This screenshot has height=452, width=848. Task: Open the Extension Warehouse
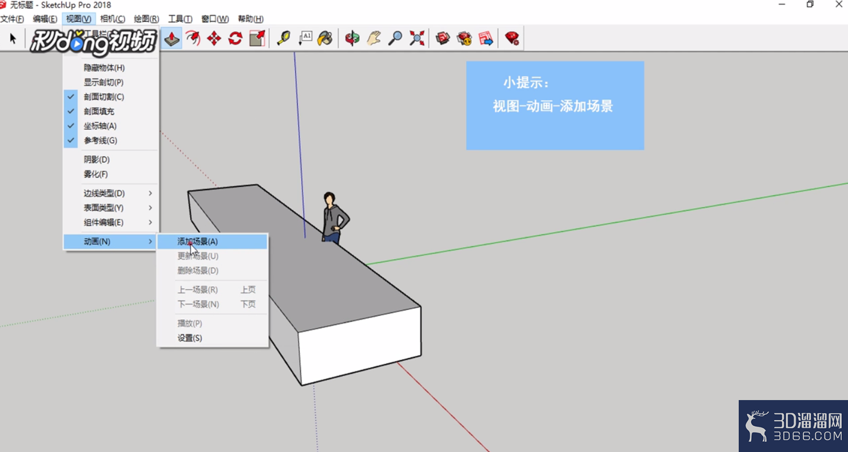pos(464,38)
